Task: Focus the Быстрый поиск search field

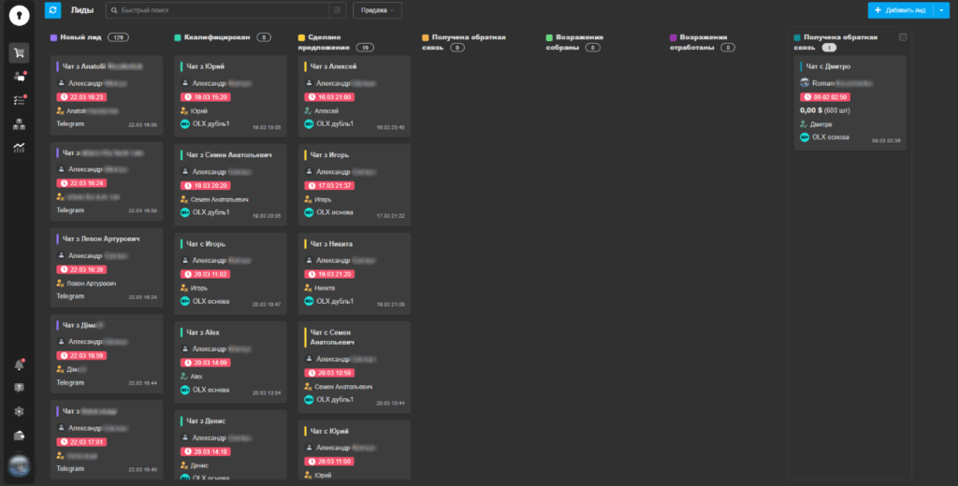Action: click(220, 9)
